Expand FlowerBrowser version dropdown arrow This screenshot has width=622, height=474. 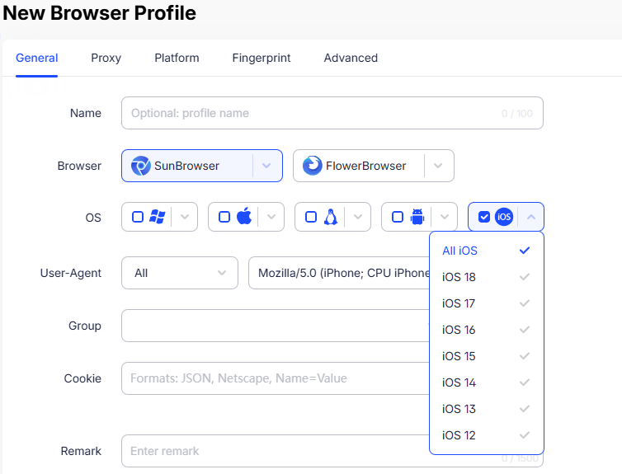(x=438, y=166)
